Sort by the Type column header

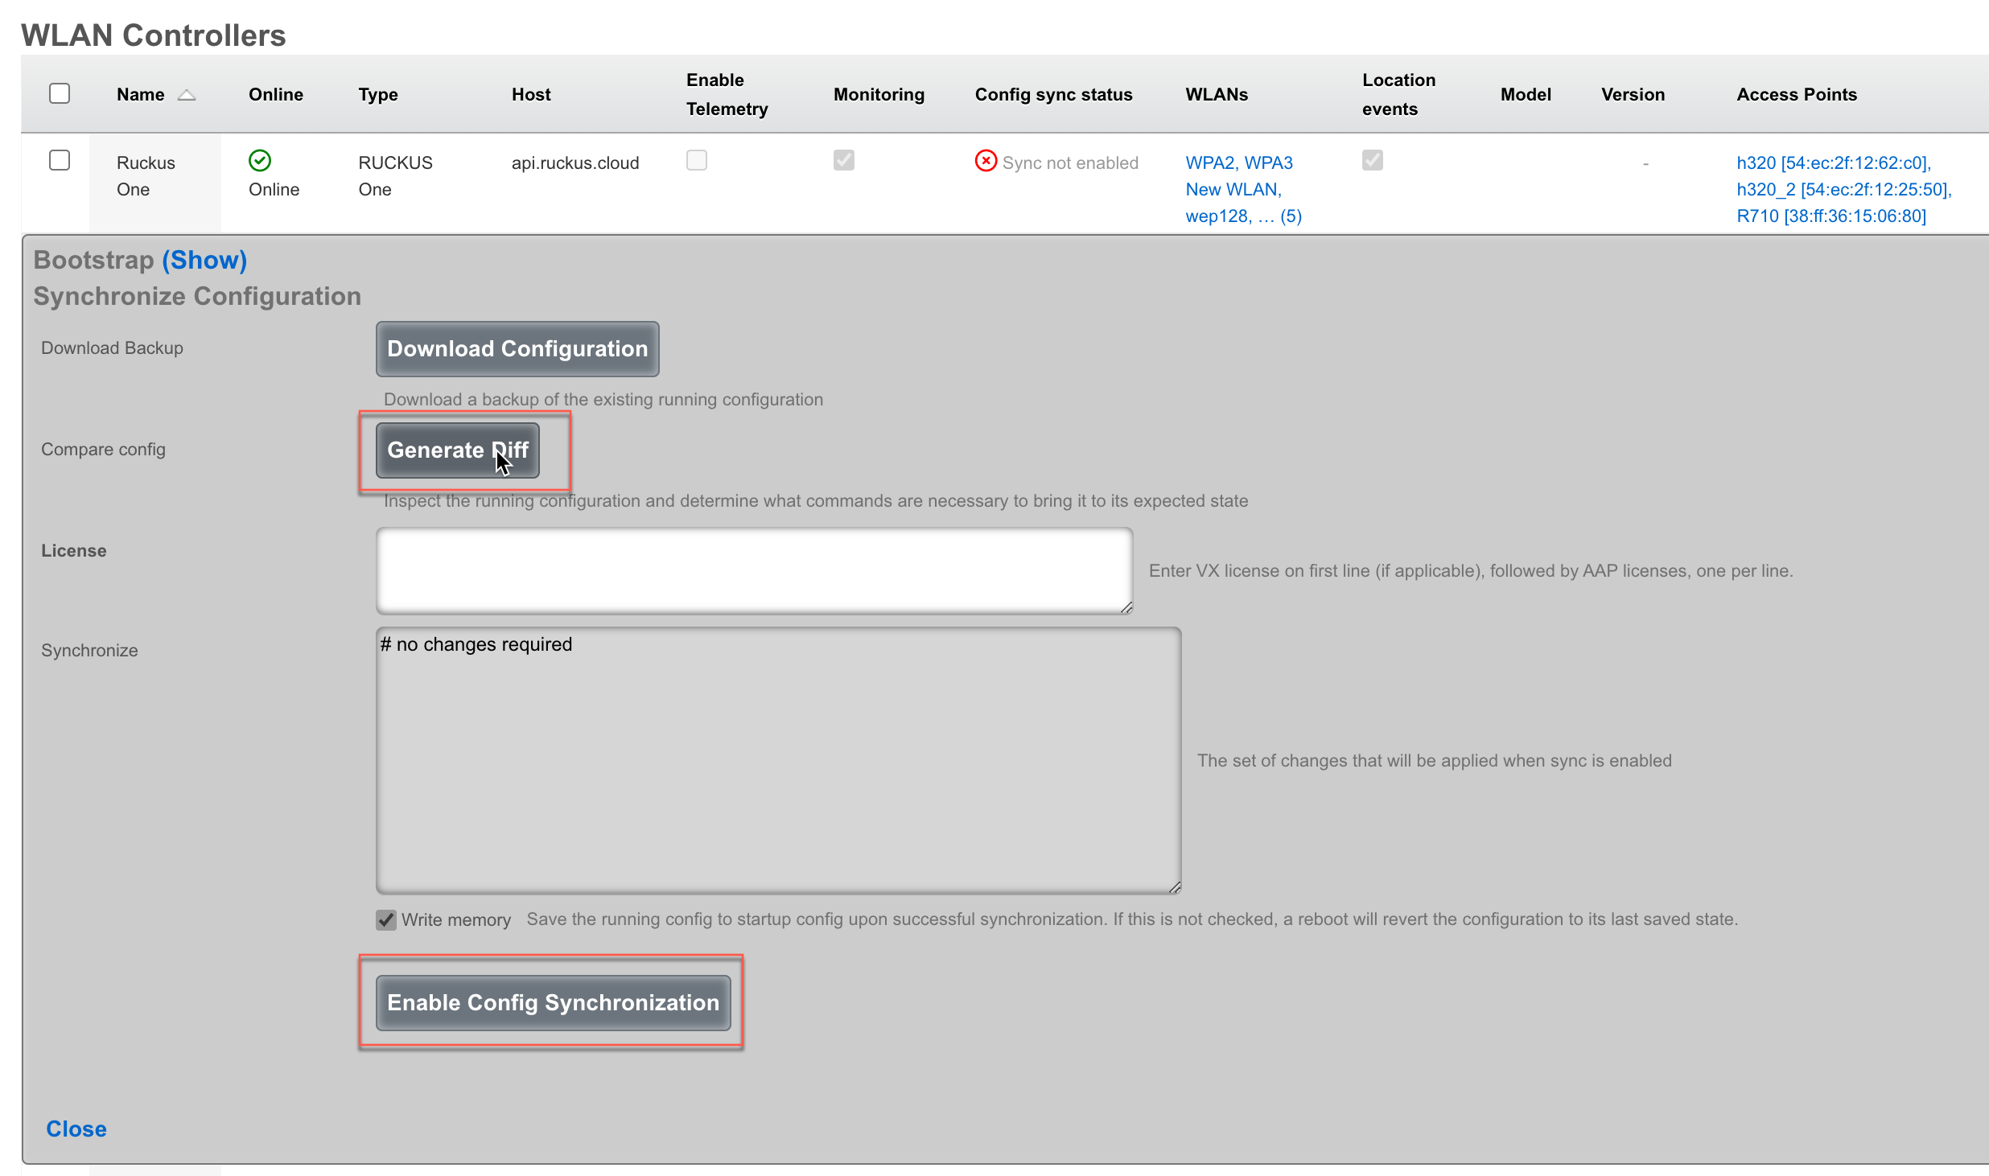[x=378, y=94]
